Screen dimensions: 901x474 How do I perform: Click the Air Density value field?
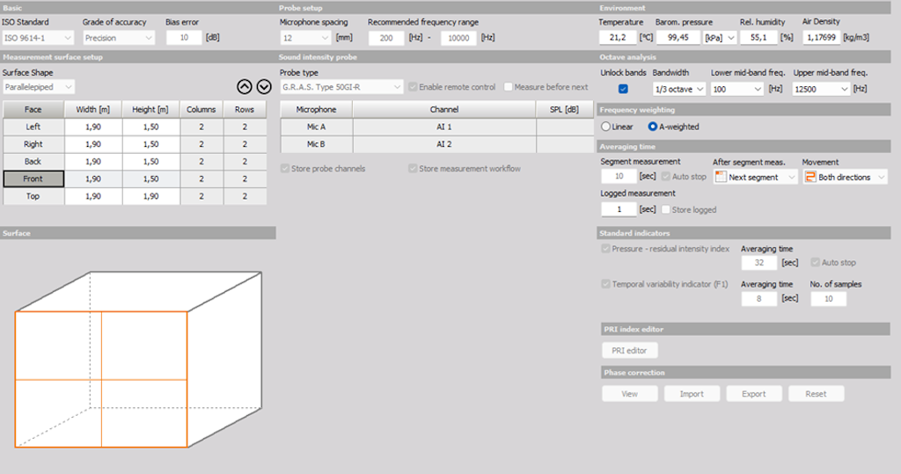click(821, 37)
